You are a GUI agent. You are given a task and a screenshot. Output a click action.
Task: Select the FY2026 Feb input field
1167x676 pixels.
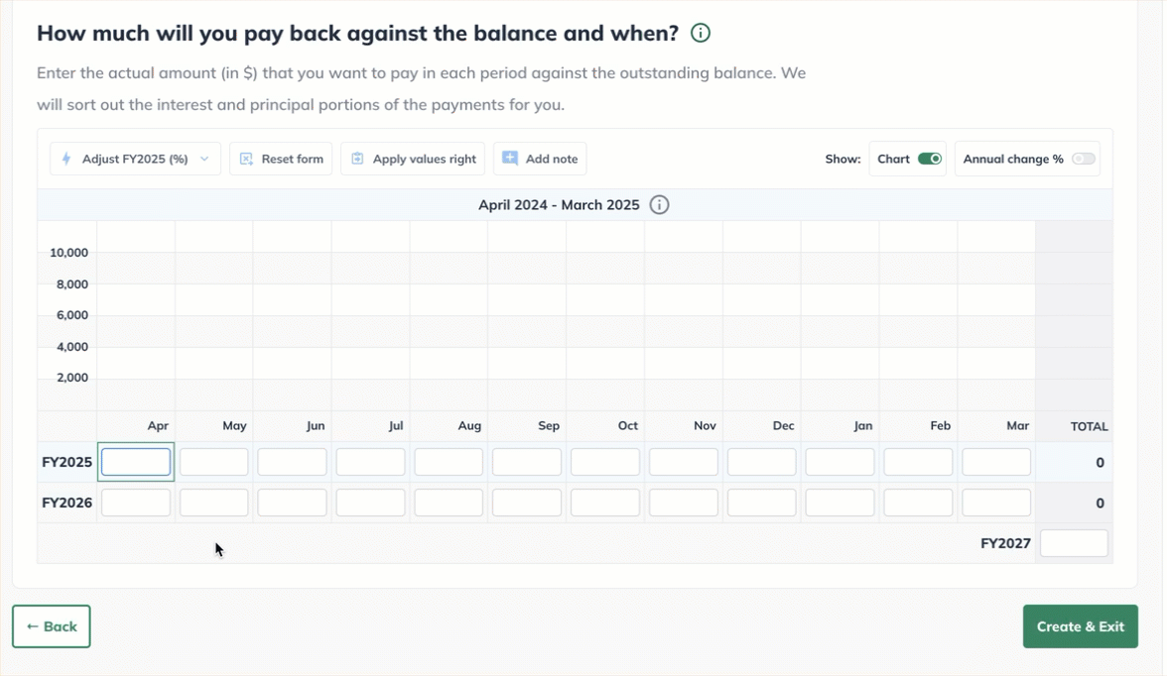918,503
